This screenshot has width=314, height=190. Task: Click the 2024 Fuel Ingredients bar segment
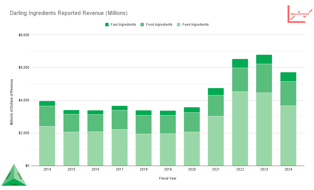[288, 77]
